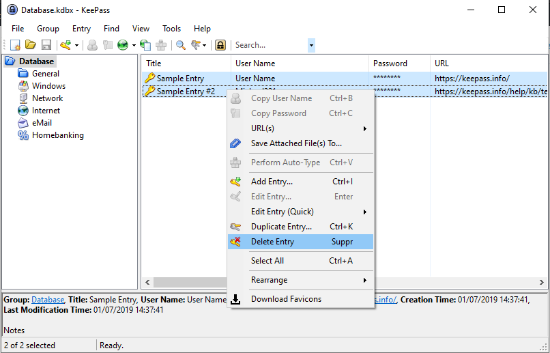This screenshot has height=353, width=550.
Task: Open the Add Entry dropdown arrow in toolbar
Action: click(x=76, y=45)
